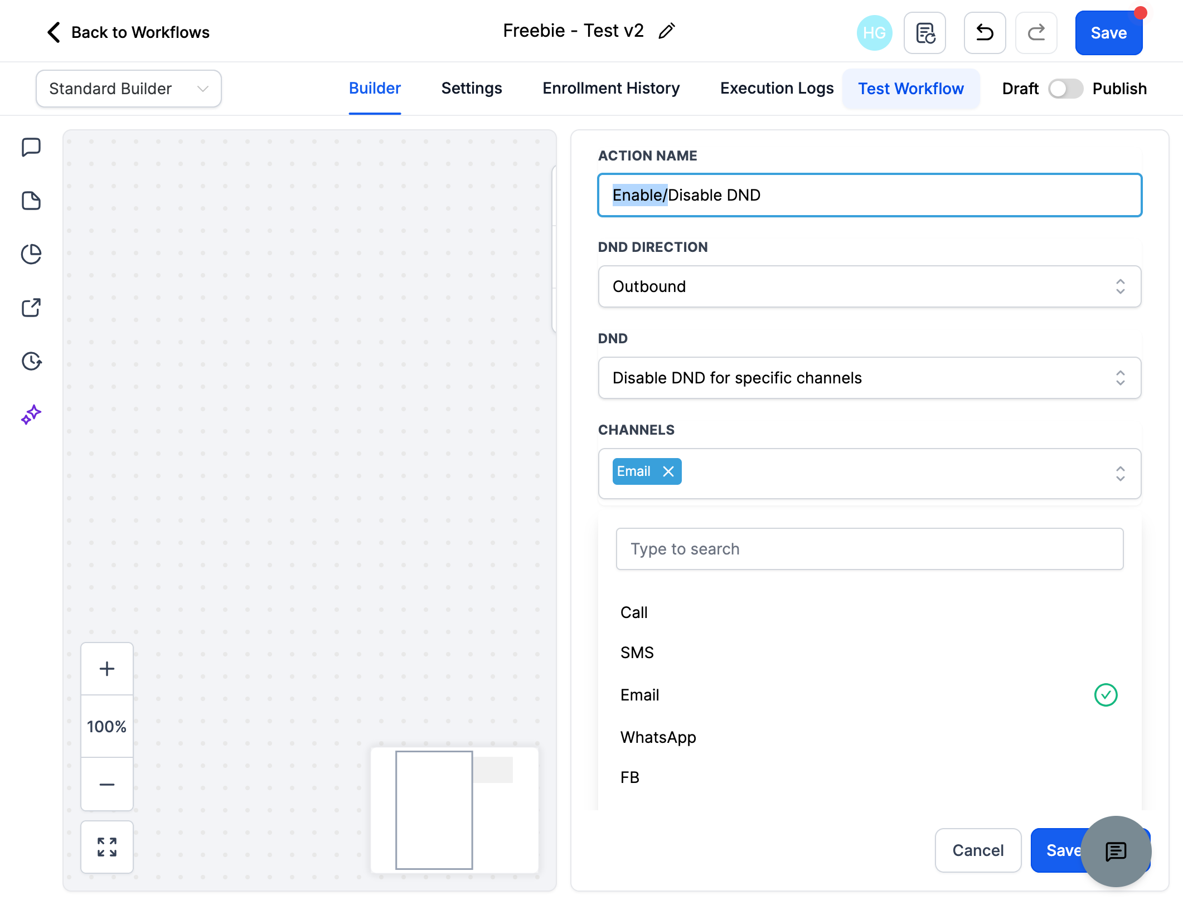Redo the last change
Screen dimensions: 1183x905
1036,33
